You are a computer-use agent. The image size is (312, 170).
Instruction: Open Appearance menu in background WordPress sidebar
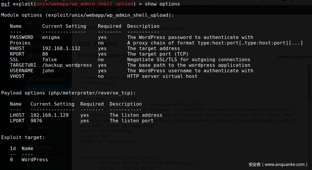48,79
